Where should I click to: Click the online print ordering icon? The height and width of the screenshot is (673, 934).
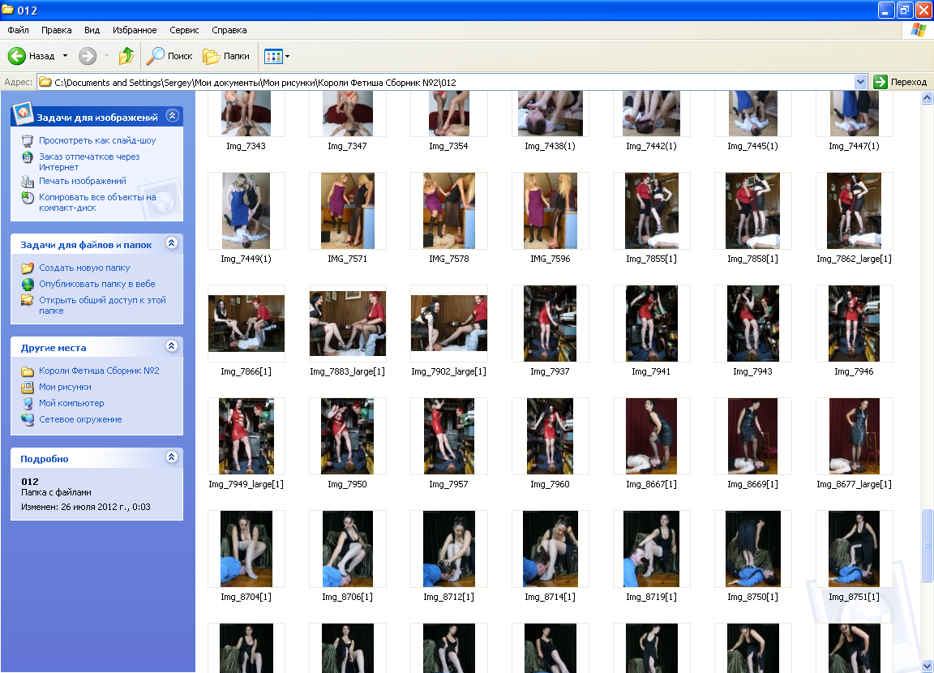[28, 157]
